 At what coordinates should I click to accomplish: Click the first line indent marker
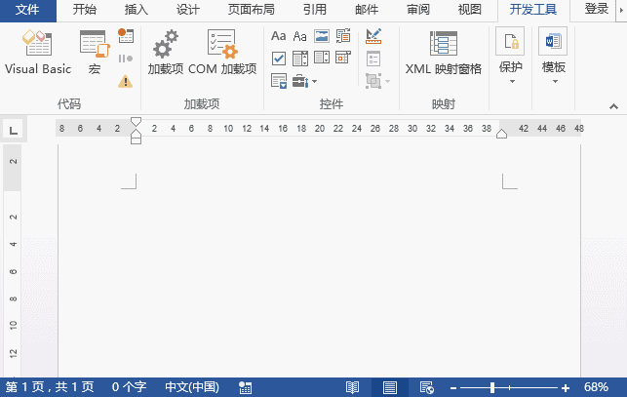point(136,121)
